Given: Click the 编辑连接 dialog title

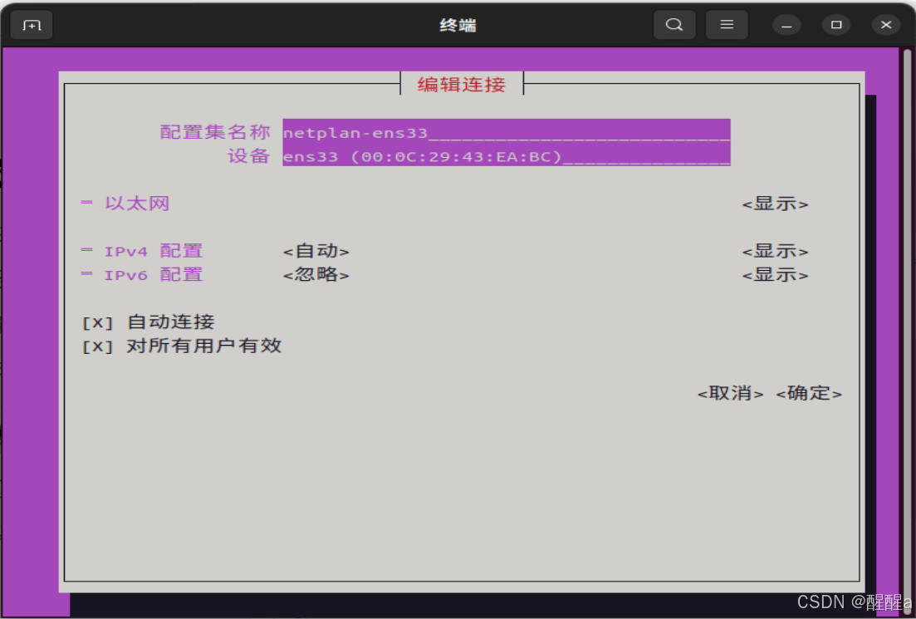Looking at the screenshot, I should coord(462,85).
